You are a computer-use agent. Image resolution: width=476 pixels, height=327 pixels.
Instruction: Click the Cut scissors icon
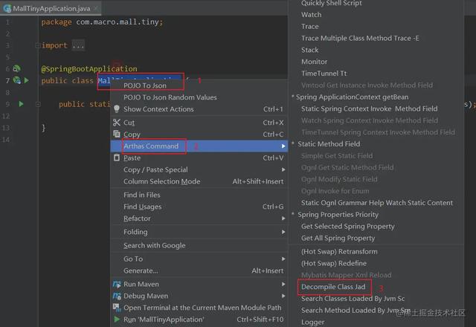click(x=116, y=123)
